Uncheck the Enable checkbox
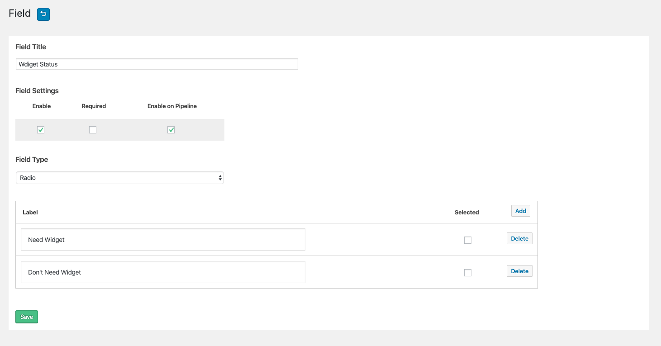 click(x=41, y=130)
